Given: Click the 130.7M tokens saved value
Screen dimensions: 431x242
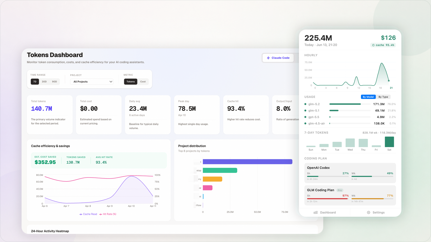Looking at the screenshot, I should coord(73,162).
